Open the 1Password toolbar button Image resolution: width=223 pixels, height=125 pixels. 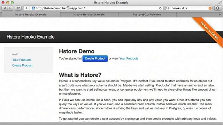(18, 8)
